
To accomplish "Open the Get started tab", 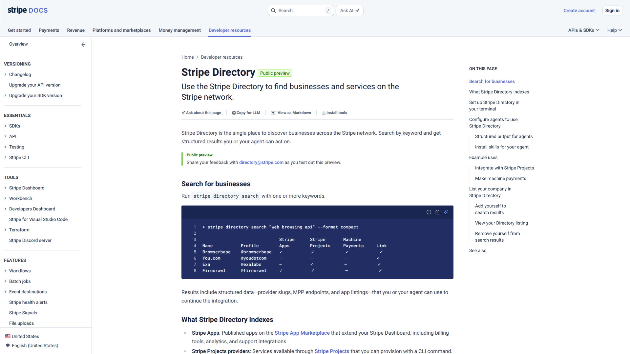I will (x=19, y=30).
